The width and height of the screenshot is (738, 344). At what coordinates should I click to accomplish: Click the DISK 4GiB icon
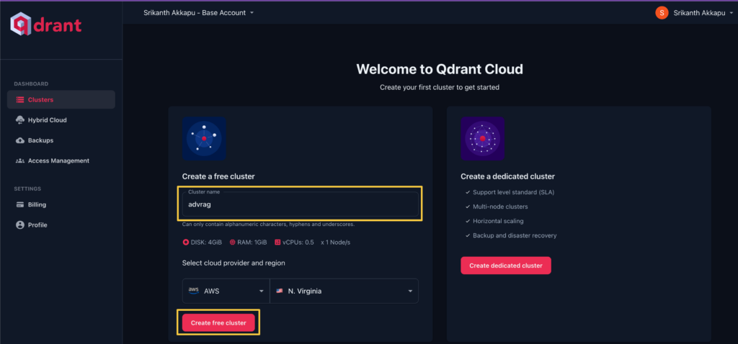[x=185, y=243]
